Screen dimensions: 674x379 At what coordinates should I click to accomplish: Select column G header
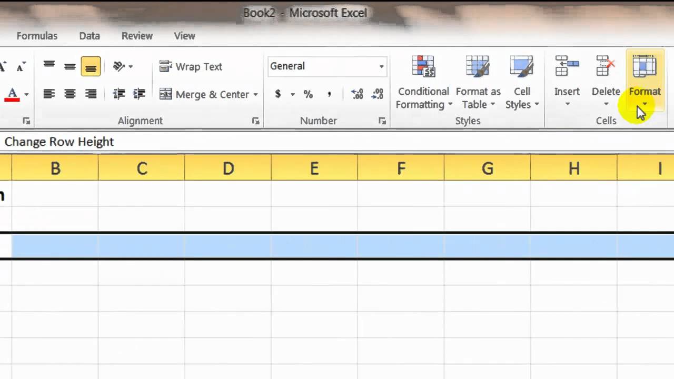pyautogui.click(x=487, y=168)
